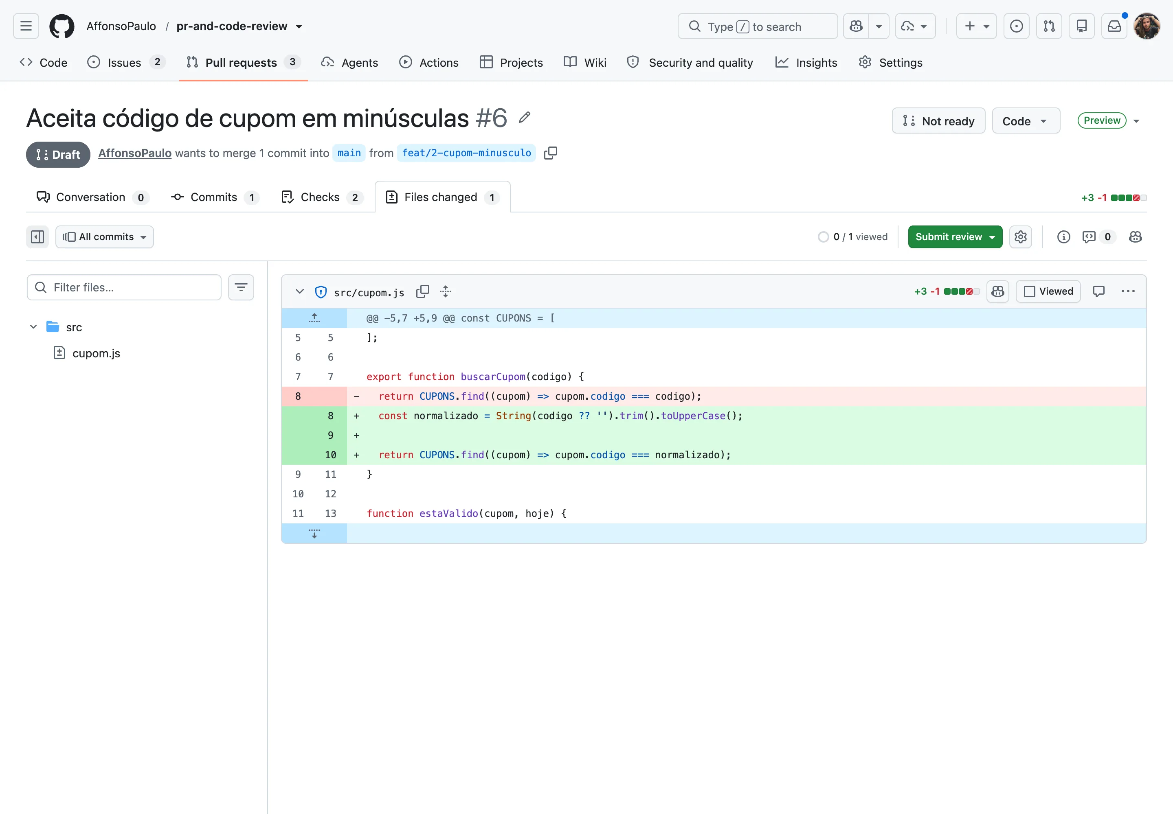Click the shield icon beside src/cupom.js
This screenshot has height=814, width=1173.
point(321,292)
